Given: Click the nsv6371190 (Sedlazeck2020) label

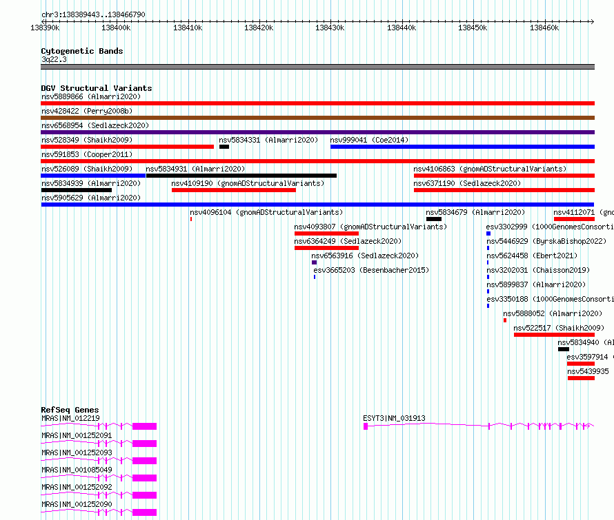Looking at the screenshot, I should click(x=467, y=183).
